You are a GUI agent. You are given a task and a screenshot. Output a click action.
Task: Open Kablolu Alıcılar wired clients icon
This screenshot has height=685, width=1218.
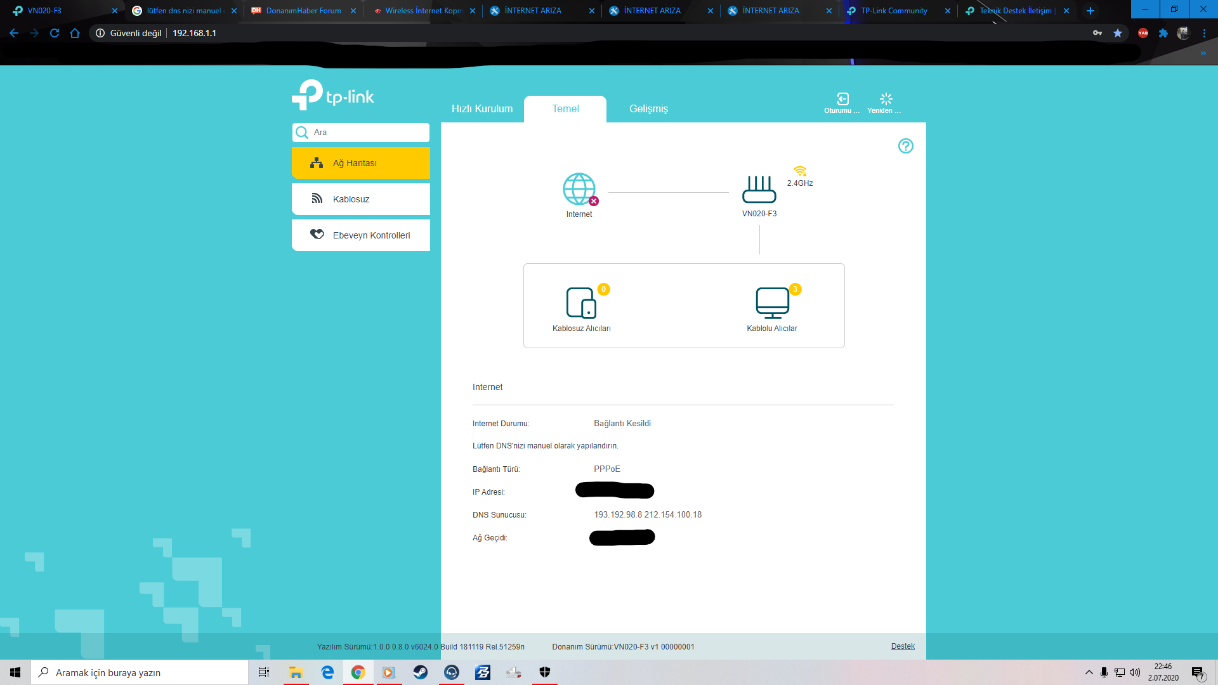pyautogui.click(x=772, y=303)
